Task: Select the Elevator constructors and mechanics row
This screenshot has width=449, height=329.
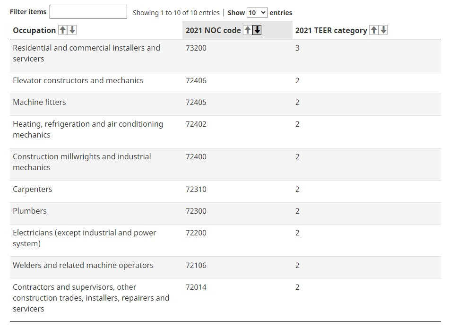Action: pyautogui.click(x=78, y=81)
